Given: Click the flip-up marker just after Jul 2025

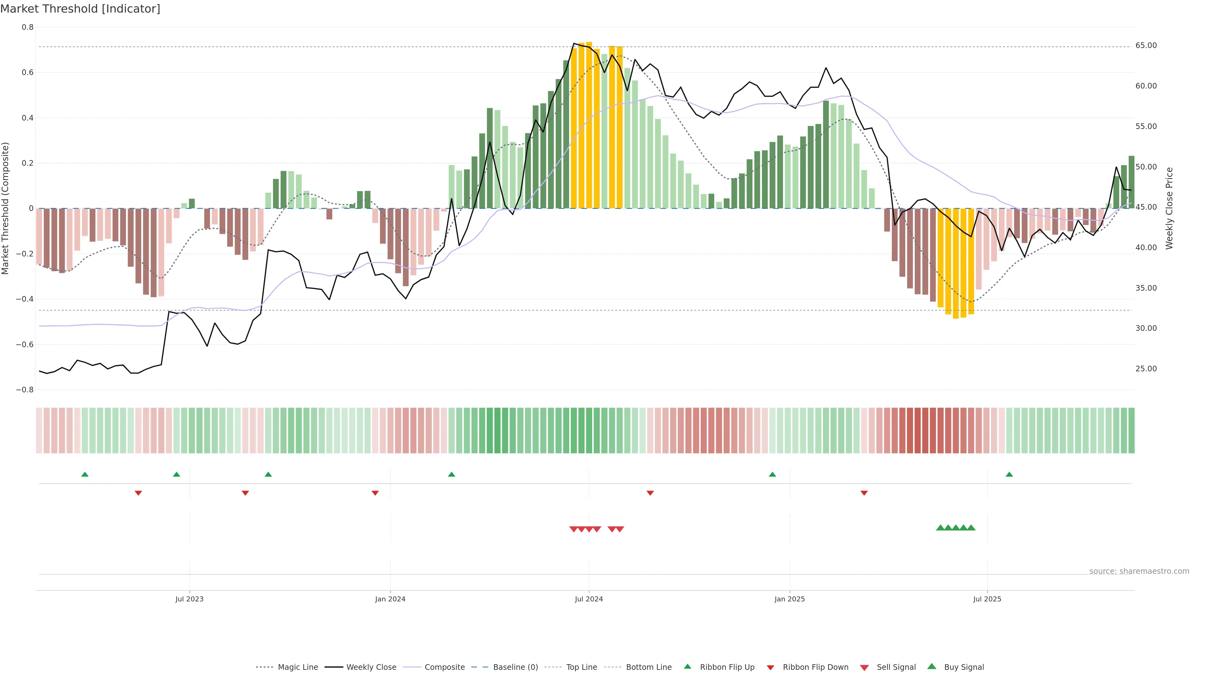Looking at the screenshot, I should tap(1009, 475).
